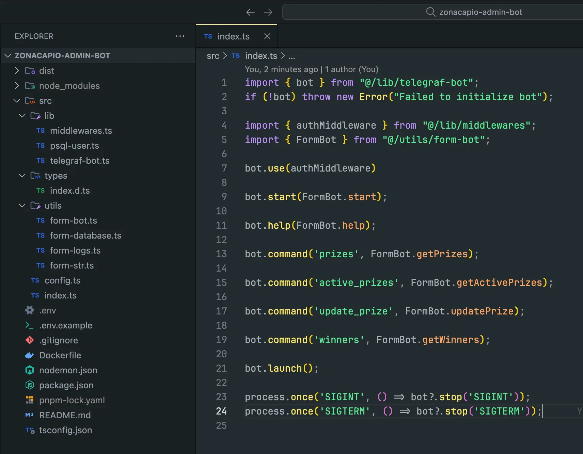Expand the dist folder chevron
Screen dimensions: 583x454
(x=17, y=70)
